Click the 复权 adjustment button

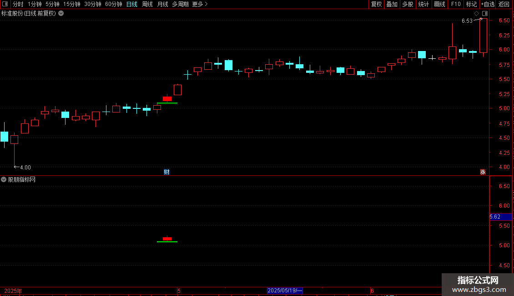coord(376,4)
